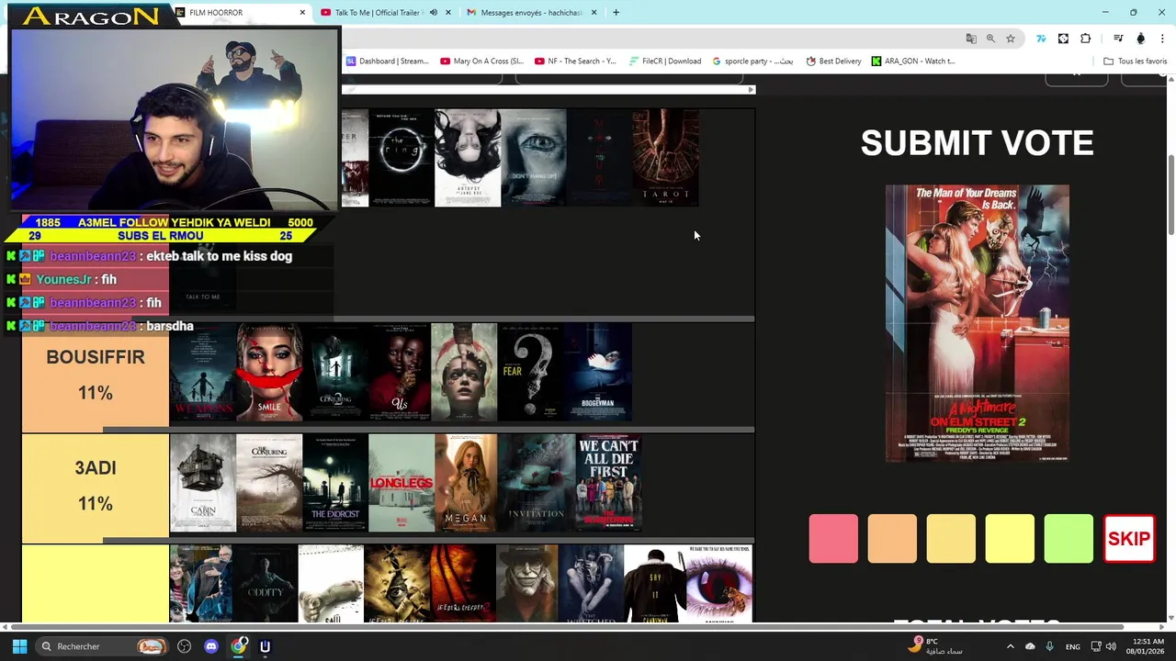This screenshot has height=661, width=1176.
Task: Click the Don't Hang Up poster
Action: 534,158
